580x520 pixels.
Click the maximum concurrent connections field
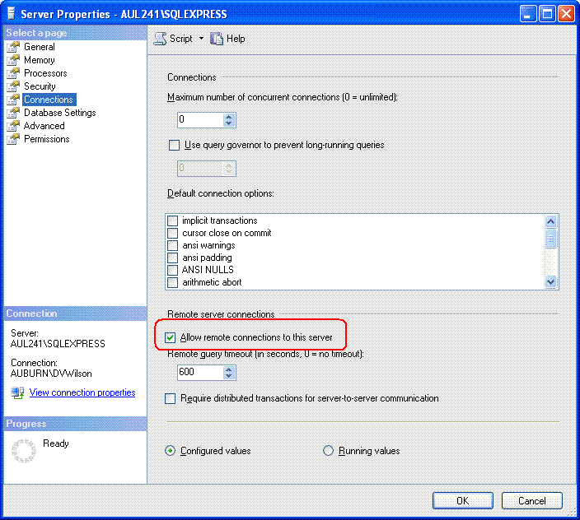(x=200, y=119)
